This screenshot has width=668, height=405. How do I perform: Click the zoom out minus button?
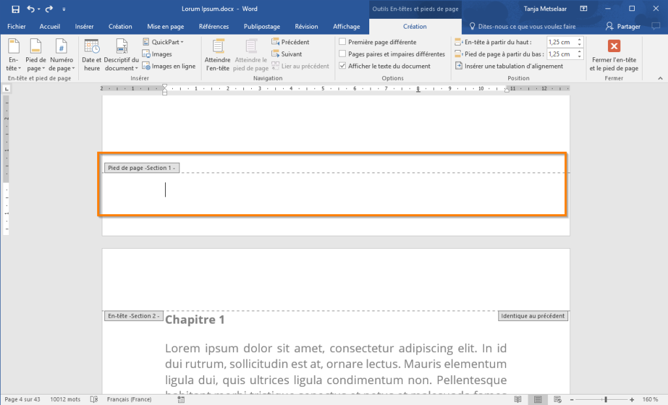click(571, 400)
